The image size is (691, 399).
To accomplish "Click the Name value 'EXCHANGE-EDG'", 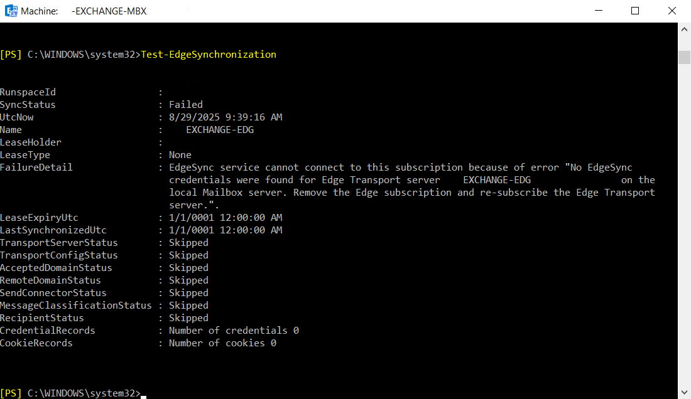I will tap(220, 130).
